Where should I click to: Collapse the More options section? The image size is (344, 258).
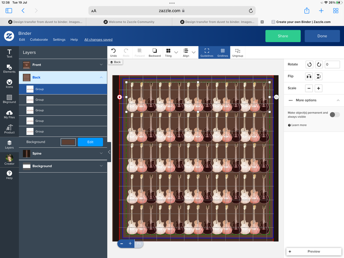click(x=338, y=100)
